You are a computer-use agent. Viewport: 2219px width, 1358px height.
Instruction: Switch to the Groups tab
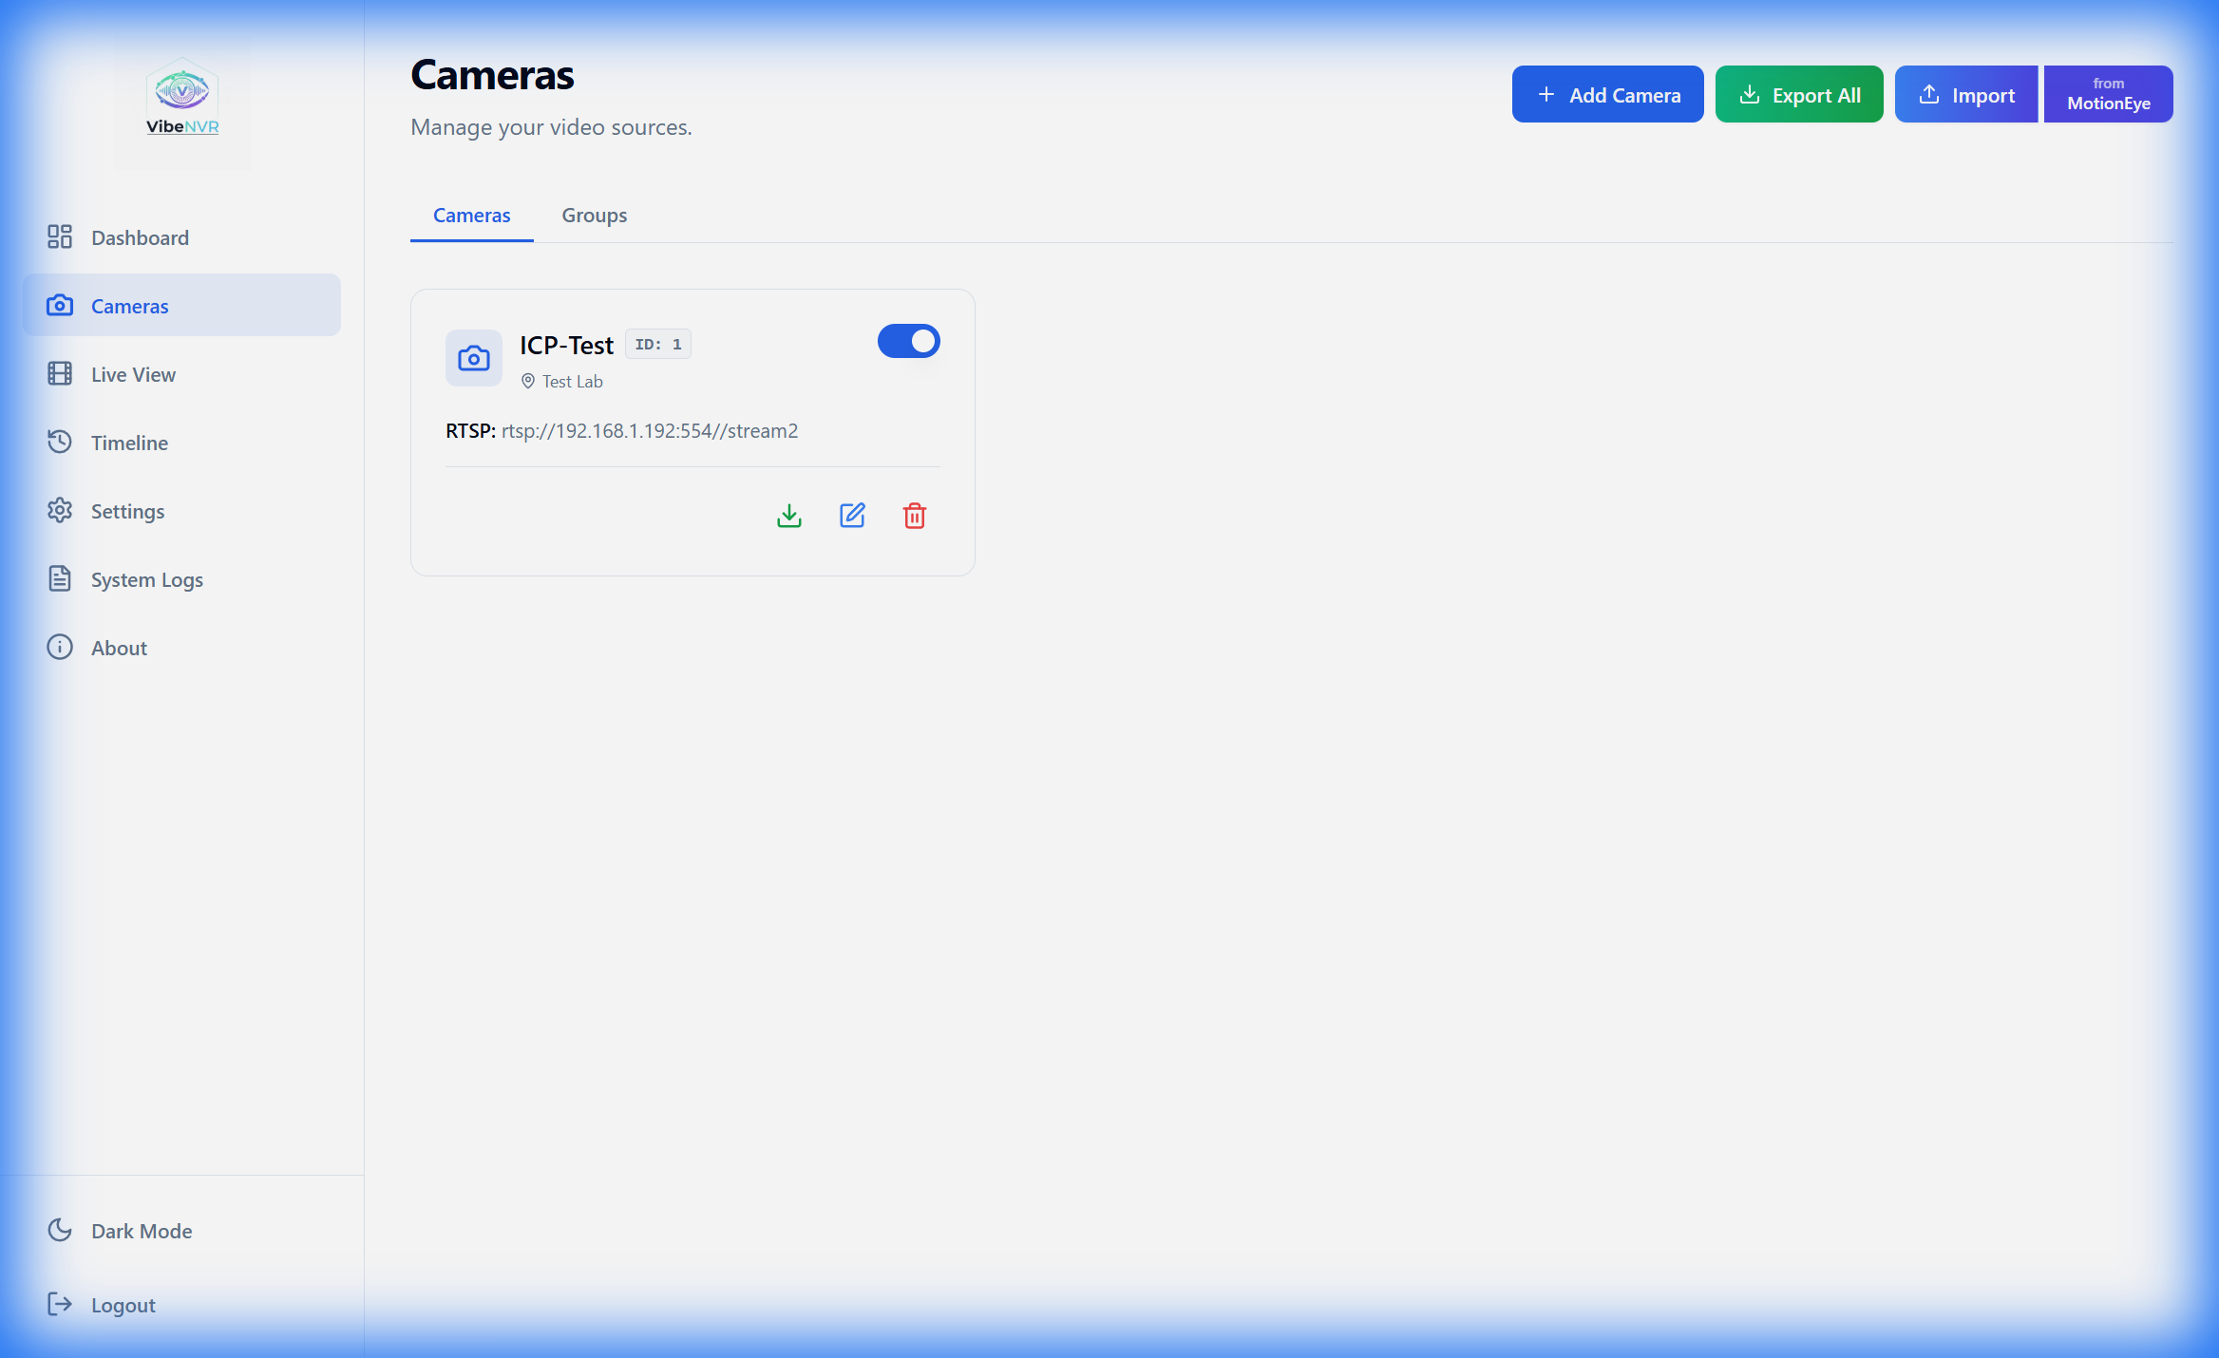point(594,215)
